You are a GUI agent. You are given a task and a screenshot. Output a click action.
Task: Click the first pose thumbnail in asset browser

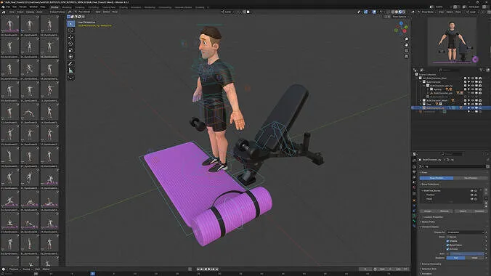point(9,25)
